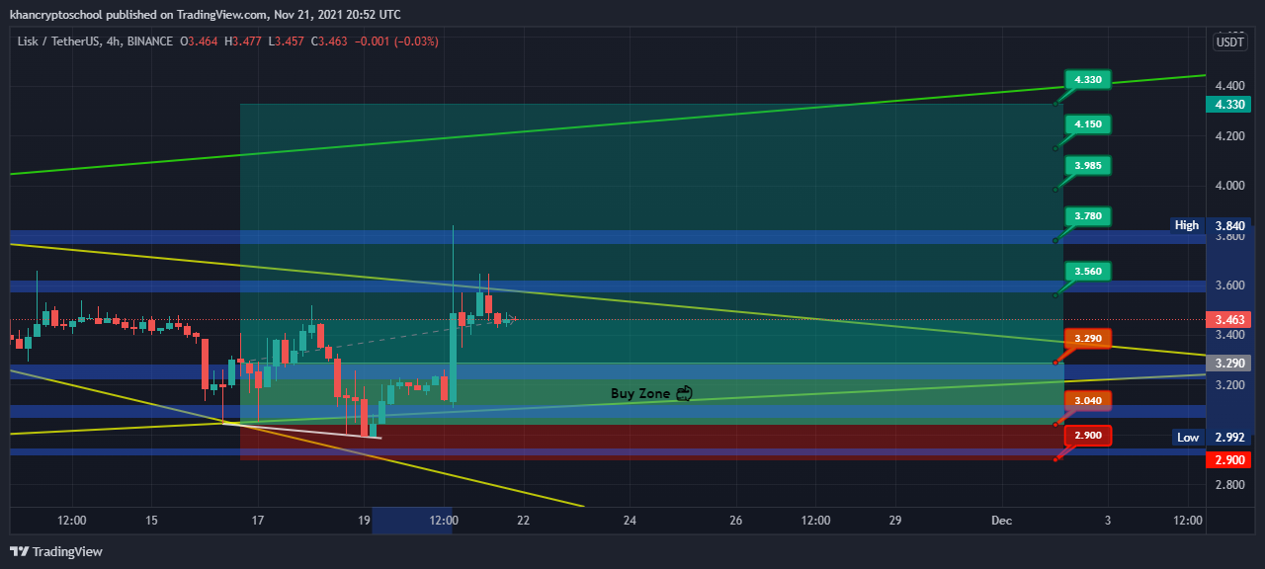
Task: Click date 22 on time axis
Action: click(x=524, y=521)
